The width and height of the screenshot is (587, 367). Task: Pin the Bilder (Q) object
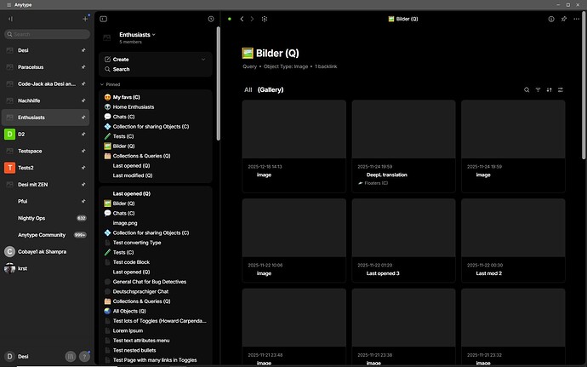564,19
